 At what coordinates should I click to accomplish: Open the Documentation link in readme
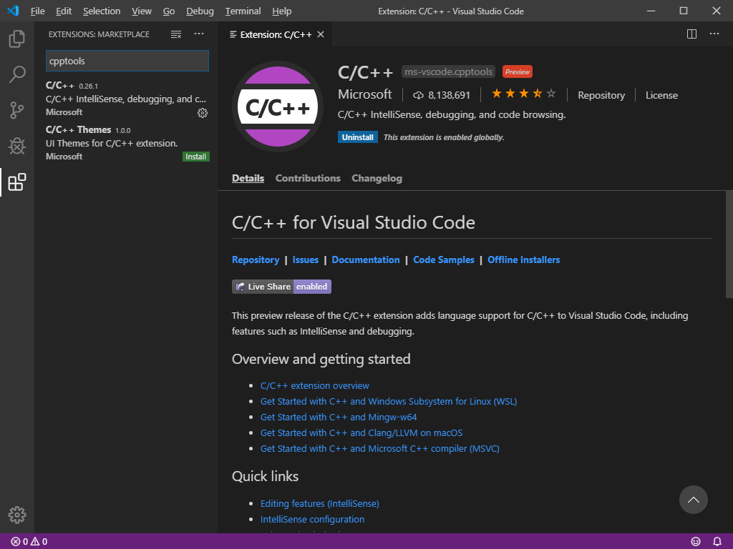366,260
